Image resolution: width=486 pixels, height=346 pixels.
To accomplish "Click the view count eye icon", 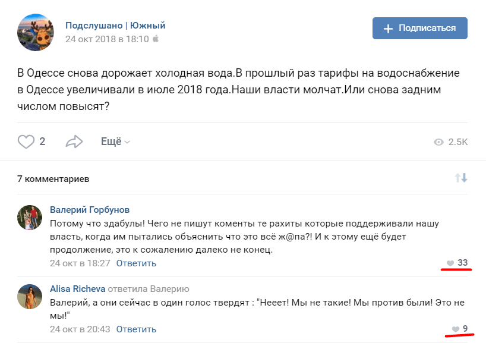I will pos(438,141).
